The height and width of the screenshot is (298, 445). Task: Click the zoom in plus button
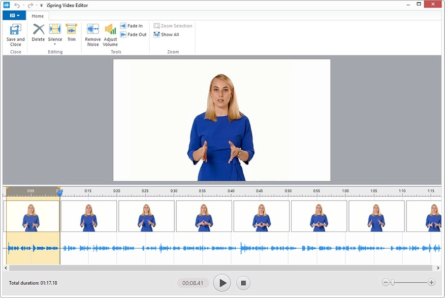pos(431,282)
